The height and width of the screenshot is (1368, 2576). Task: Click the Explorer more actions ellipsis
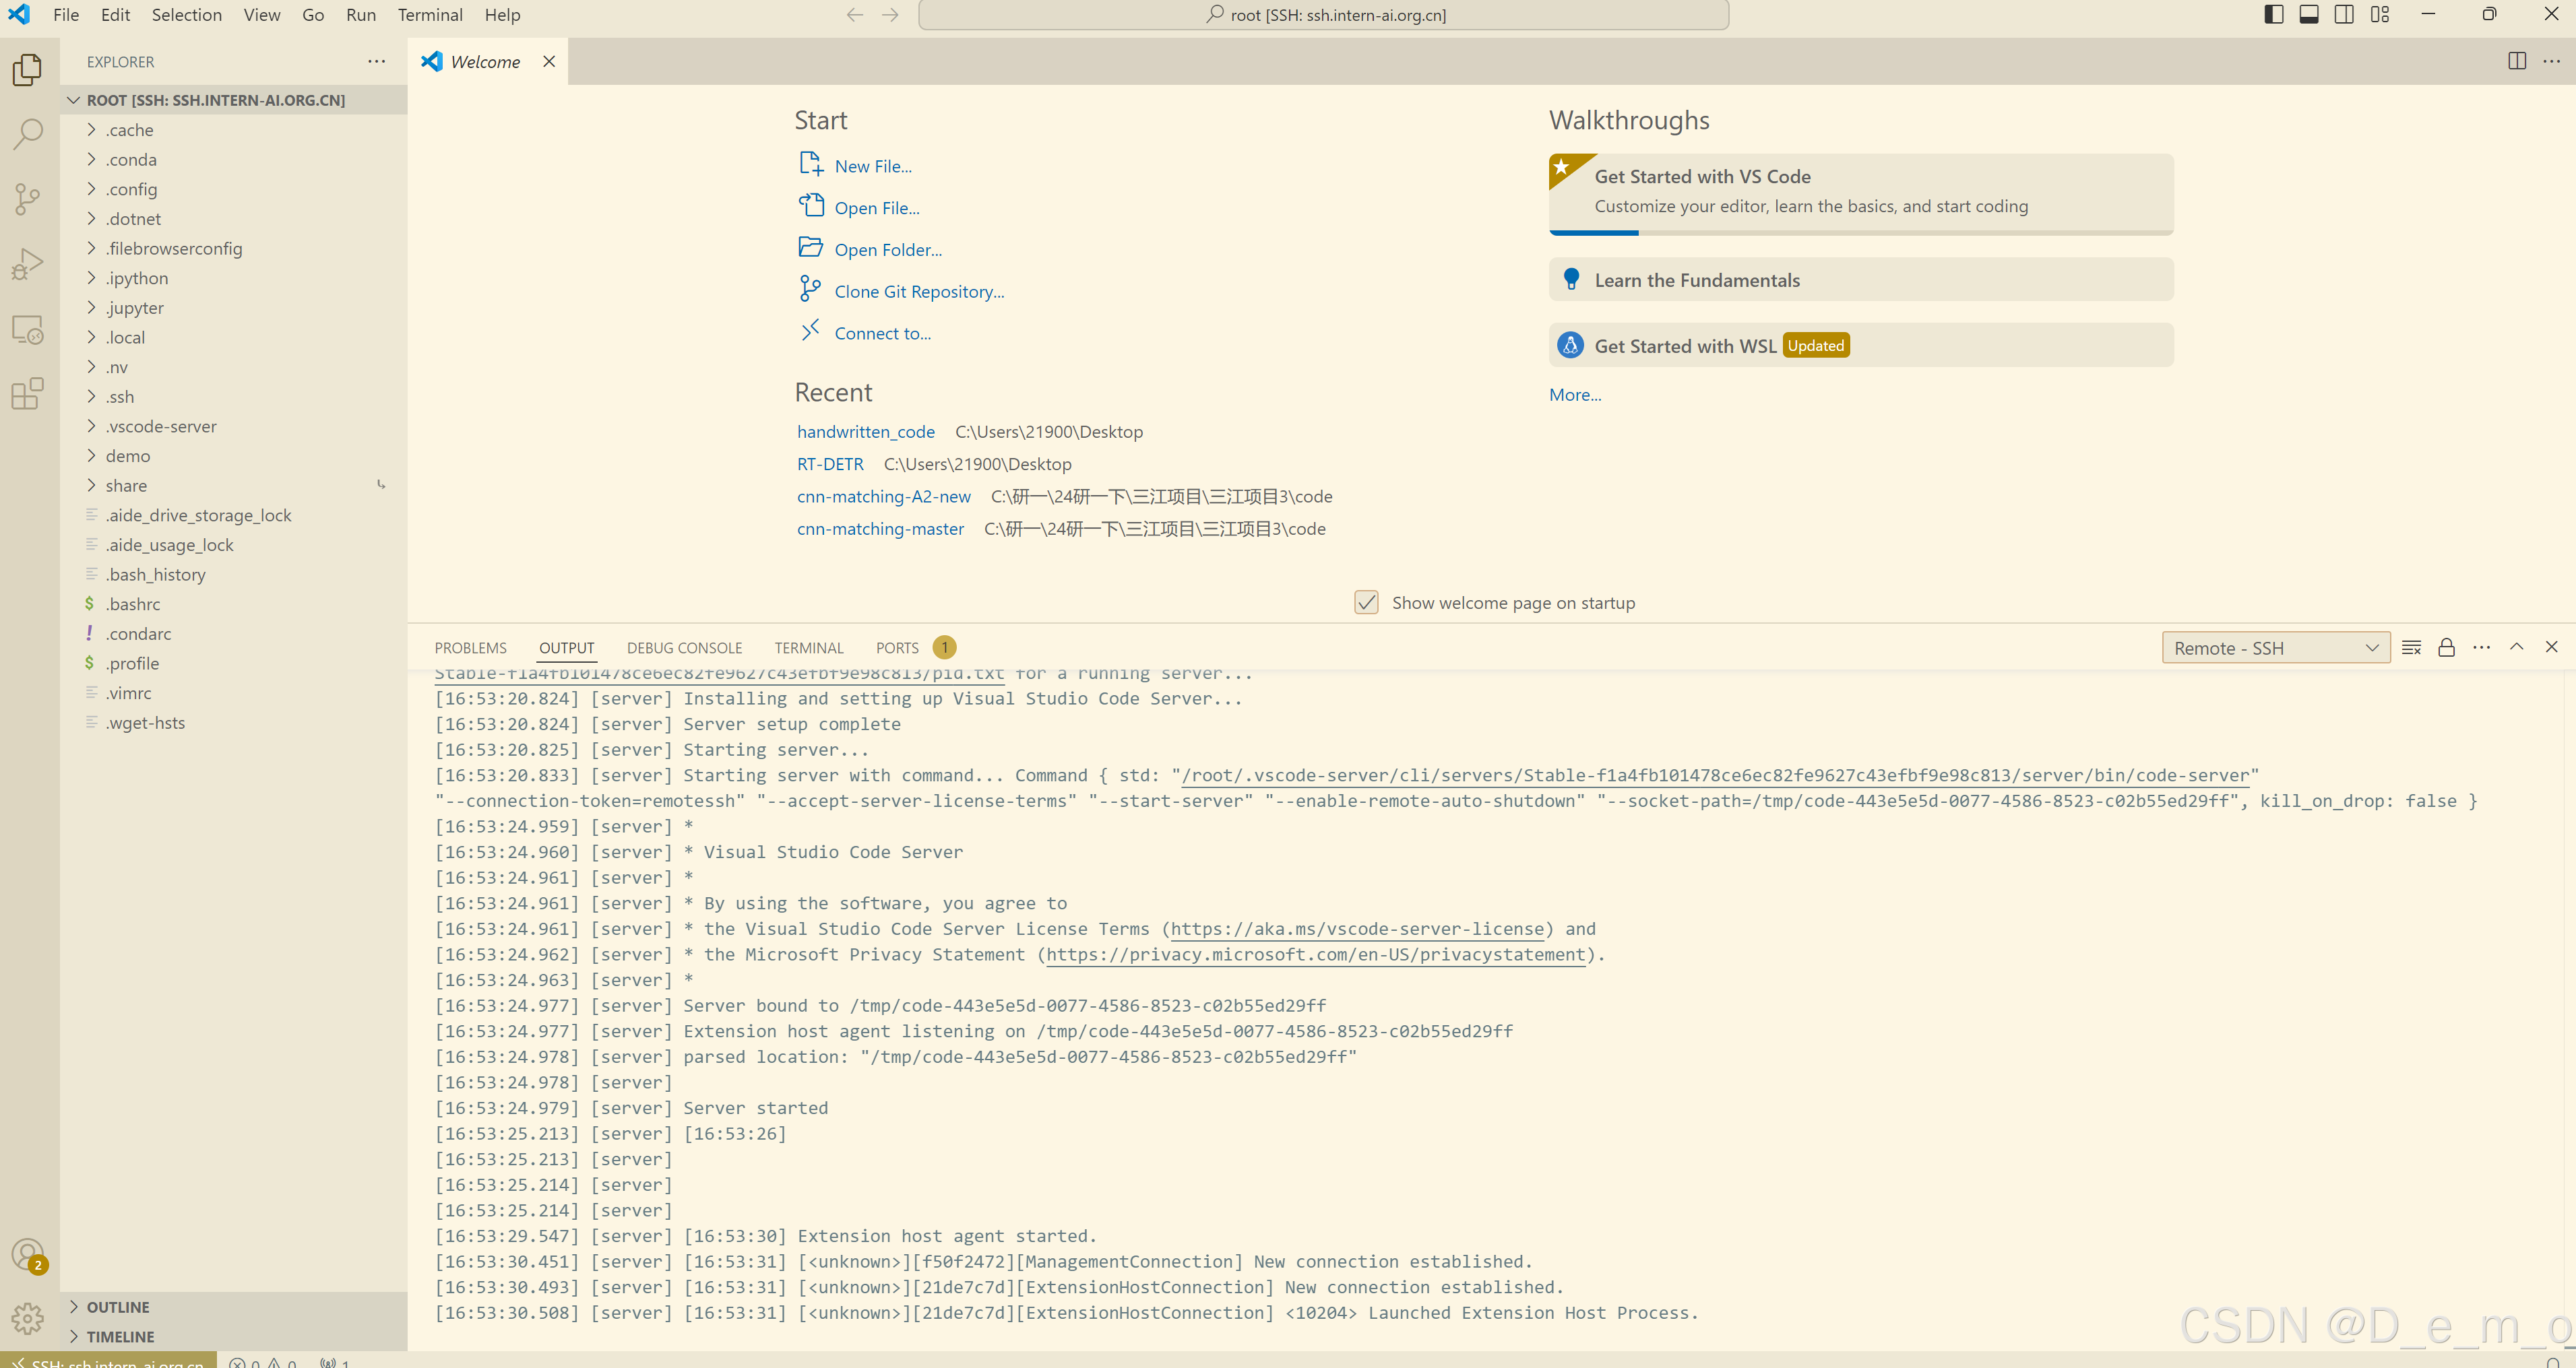pyautogui.click(x=376, y=61)
